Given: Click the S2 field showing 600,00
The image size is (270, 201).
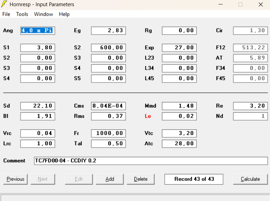Looking at the screenshot, I should coord(108,48).
